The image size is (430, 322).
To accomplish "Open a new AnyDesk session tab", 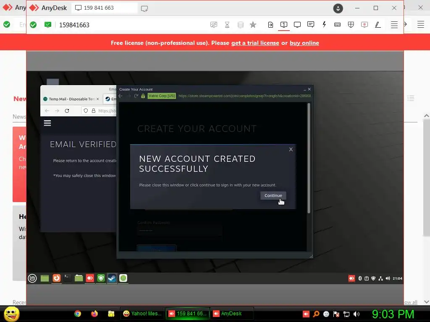I will click(x=144, y=8).
